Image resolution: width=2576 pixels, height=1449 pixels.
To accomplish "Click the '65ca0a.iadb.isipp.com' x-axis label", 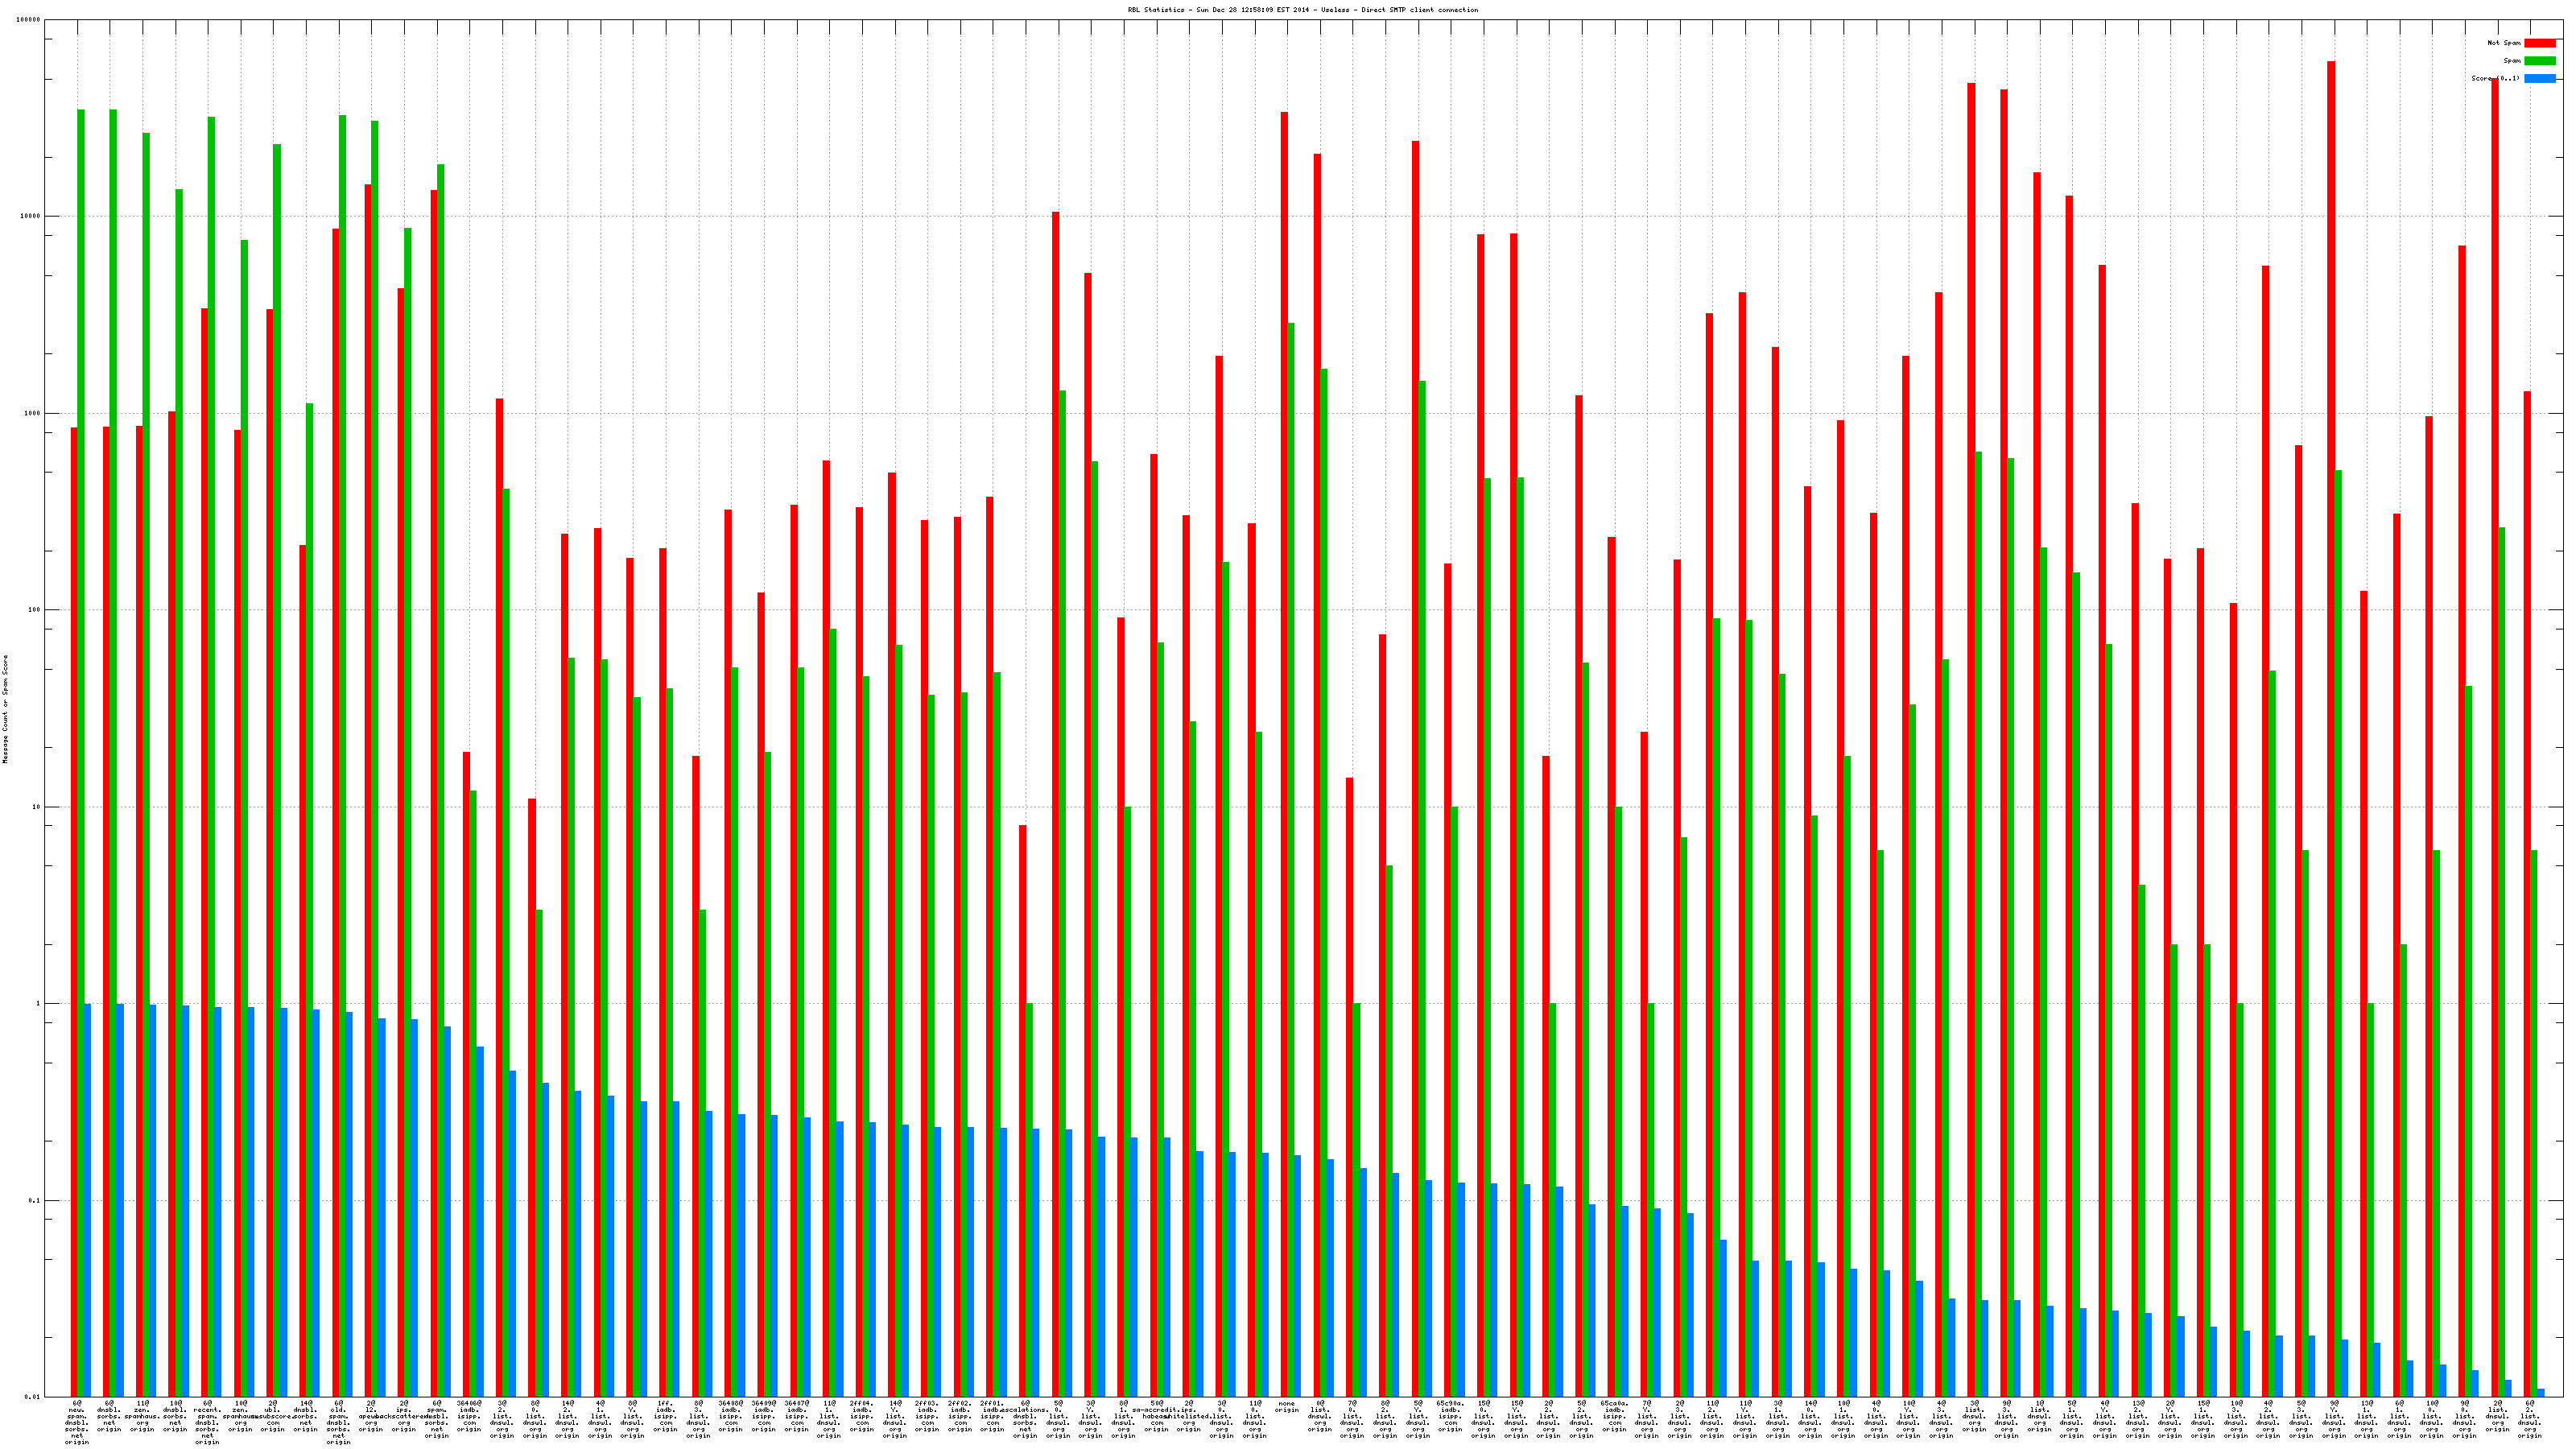I will pos(1614,1415).
